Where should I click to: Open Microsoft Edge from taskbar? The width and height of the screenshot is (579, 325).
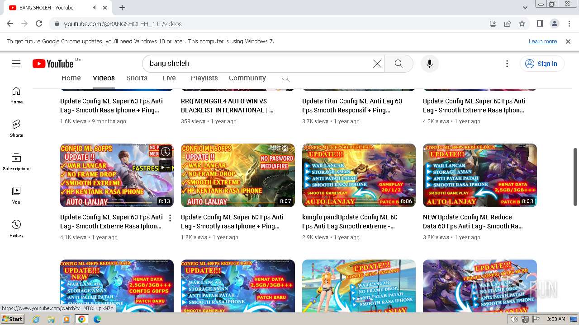coord(97,319)
